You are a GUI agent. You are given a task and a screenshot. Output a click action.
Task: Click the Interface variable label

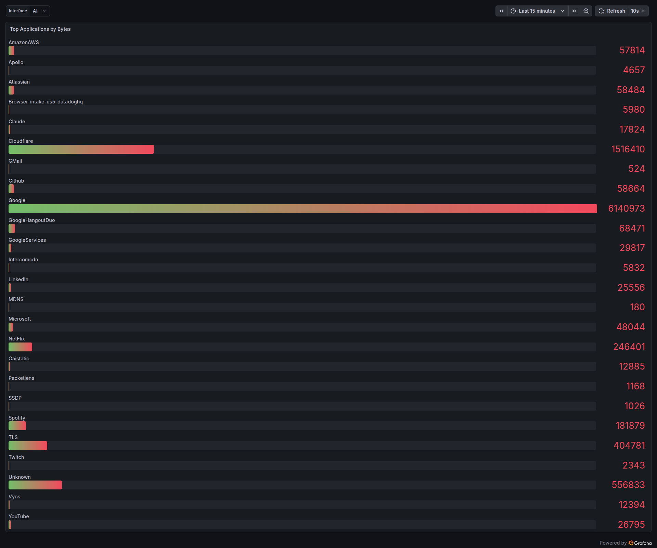(17, 11)
